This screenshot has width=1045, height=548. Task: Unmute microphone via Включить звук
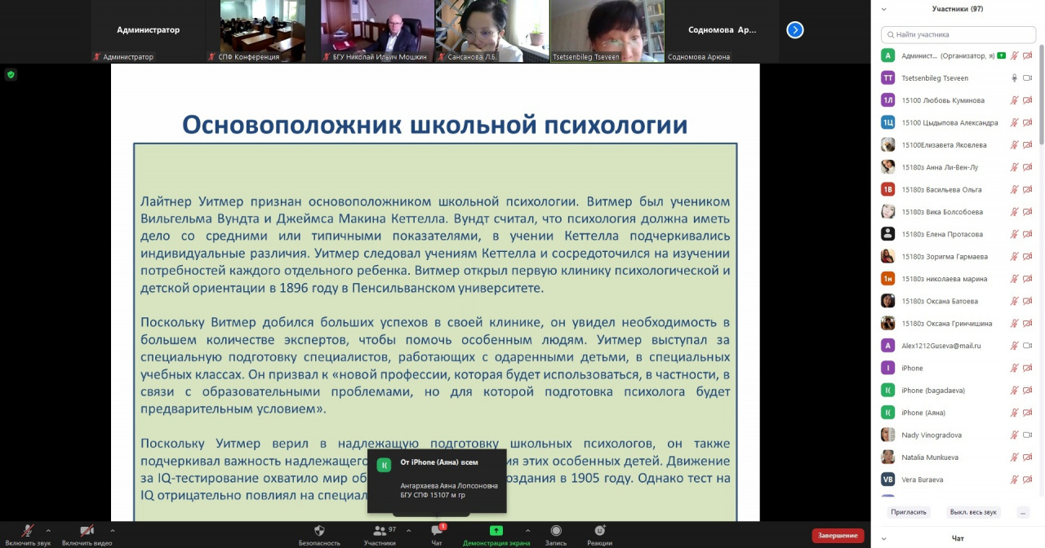(x=28, y=531)
